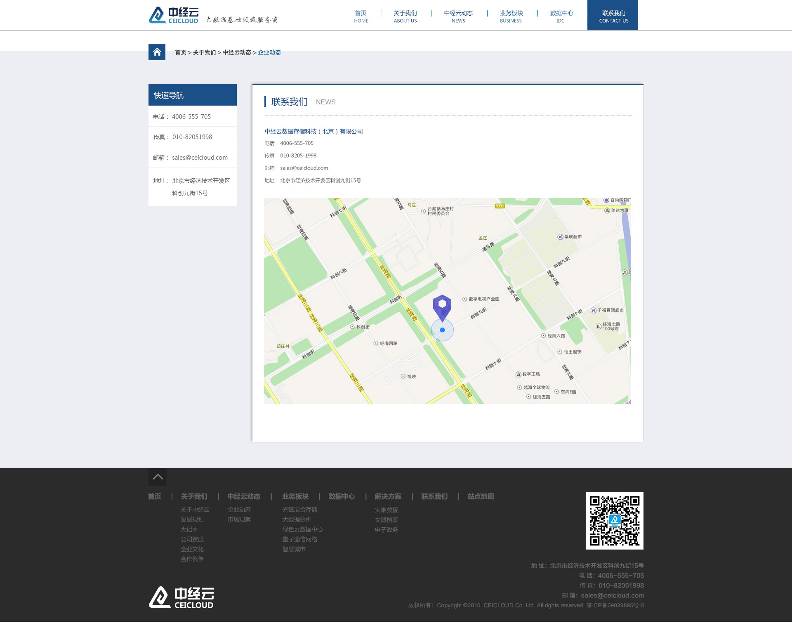
Task: Click S331 road badge on map
Action: click(x=500, y=206)
